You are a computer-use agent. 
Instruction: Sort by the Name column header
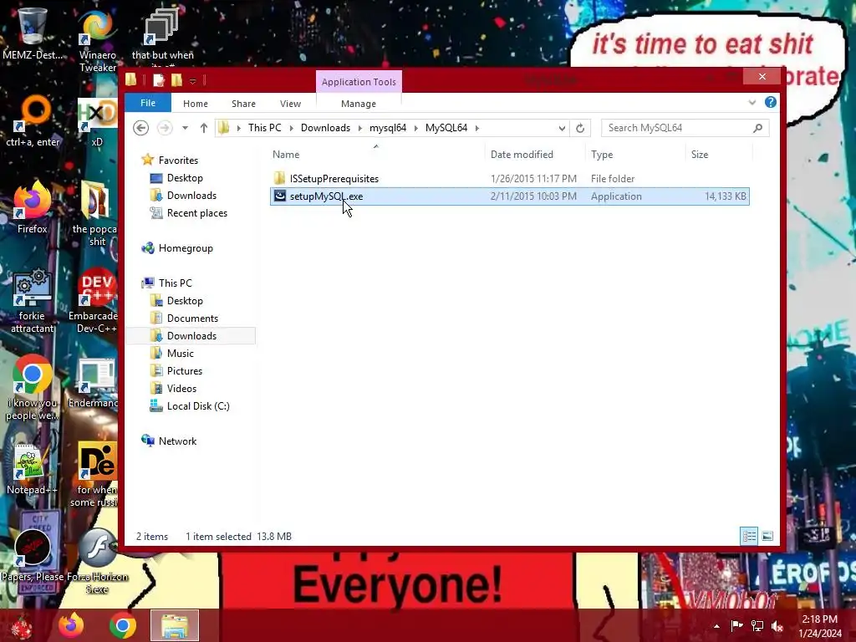coord(377,155)
